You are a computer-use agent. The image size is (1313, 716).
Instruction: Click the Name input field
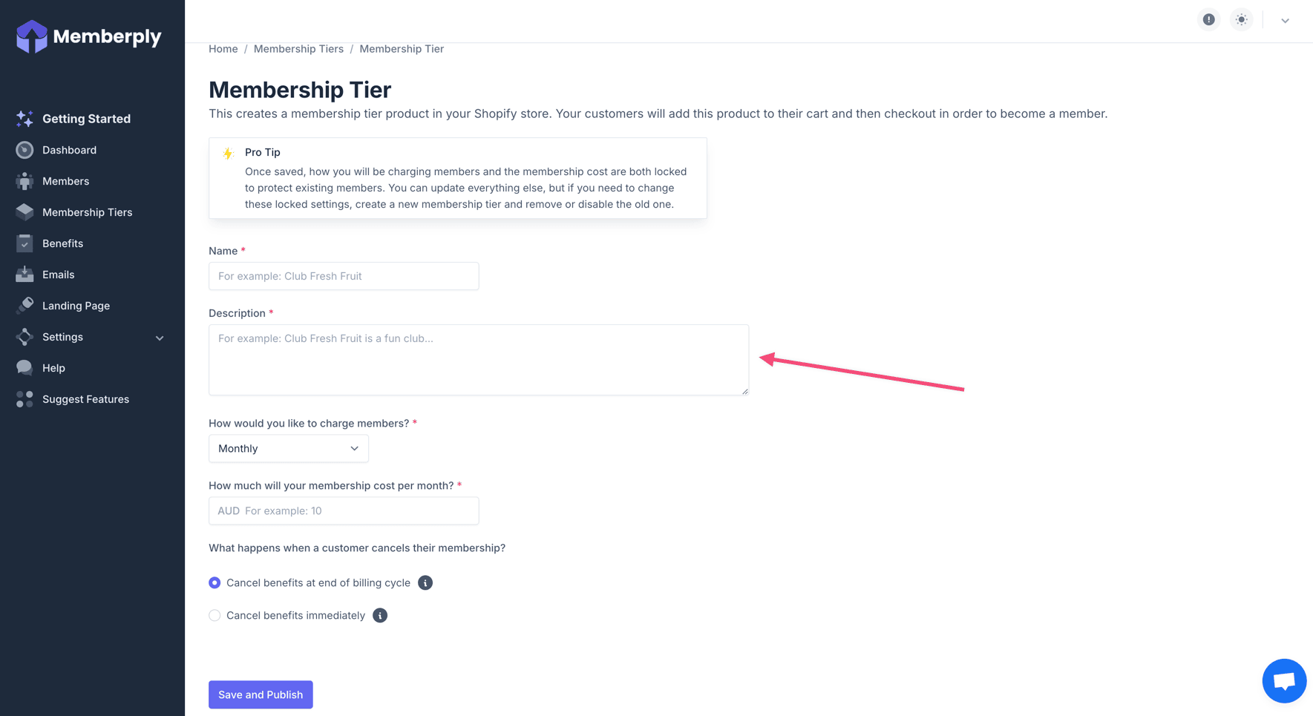[x=344, y=276]
